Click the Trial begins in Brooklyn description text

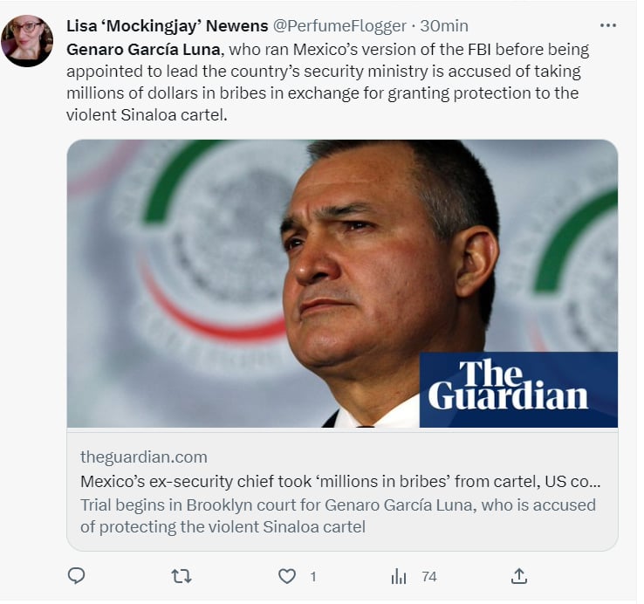[338, 516]
